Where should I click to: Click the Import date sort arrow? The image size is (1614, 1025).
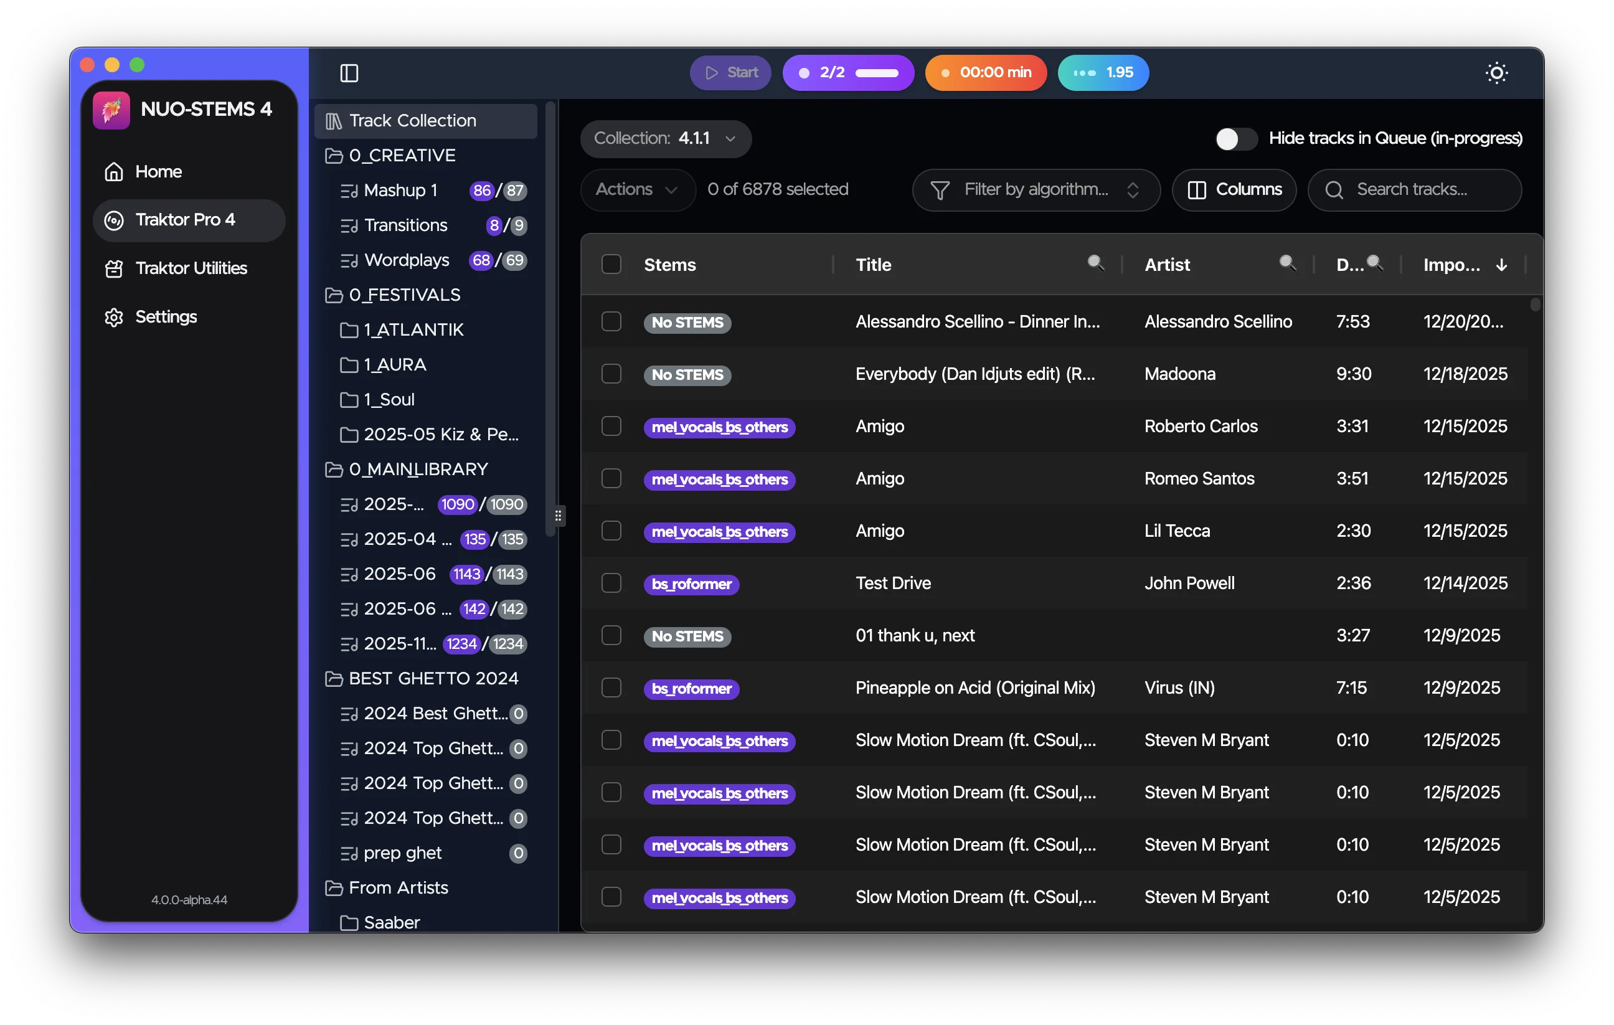point(1501,265)
